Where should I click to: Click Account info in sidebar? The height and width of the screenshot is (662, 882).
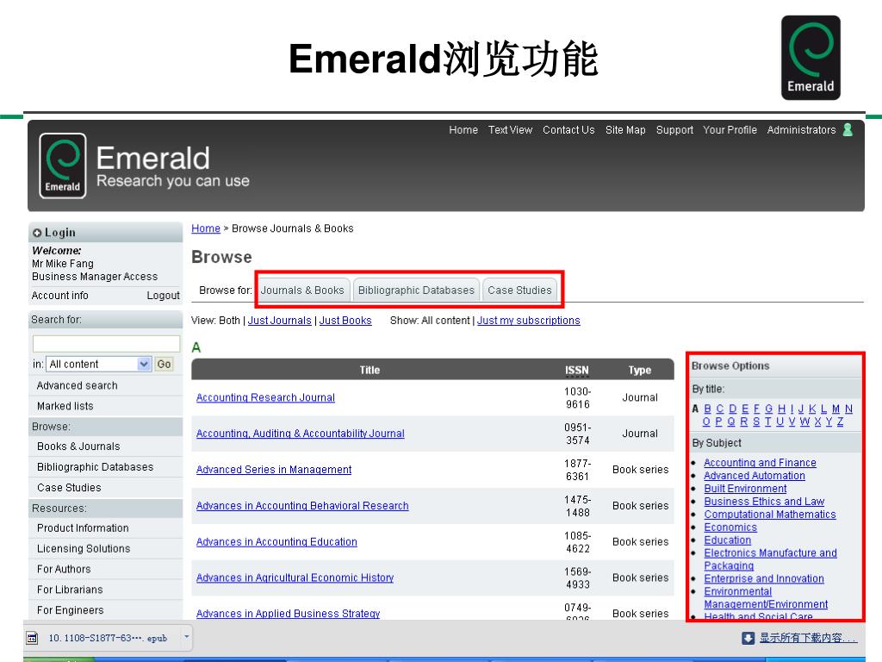coord(60,296)
